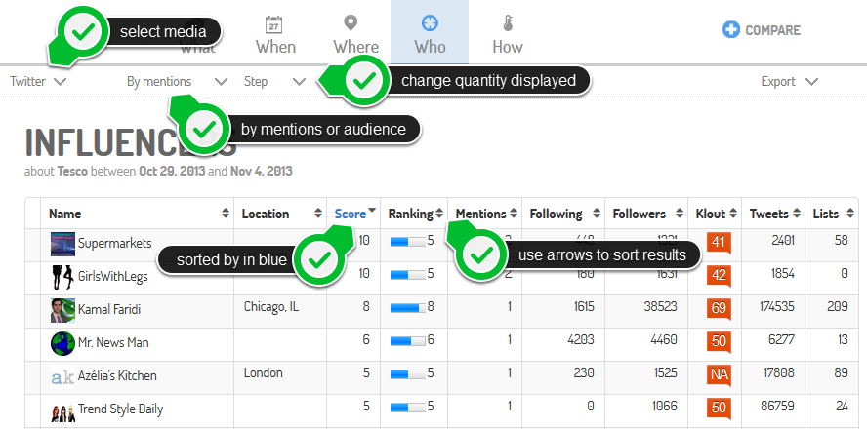This screenshot has height=429, width=867.
Task: Sort by Mentions column arrows
Action: (514, 214)
